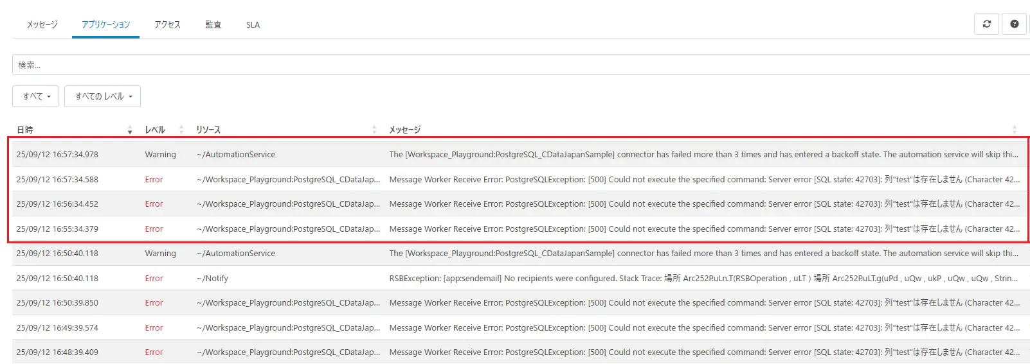Click PostgreSQL resource in 16:57:34.588 row
This screenshot has width=1030, height=364.
tap(288, 180)
